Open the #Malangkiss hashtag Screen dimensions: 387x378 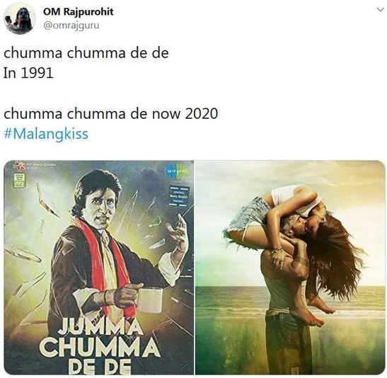[46, 134]
